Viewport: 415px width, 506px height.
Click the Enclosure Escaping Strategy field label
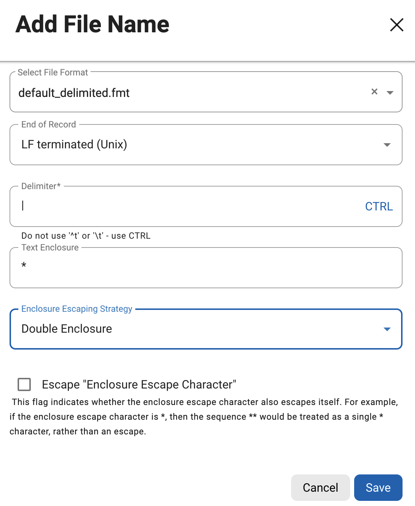click(x=77, y=309)
